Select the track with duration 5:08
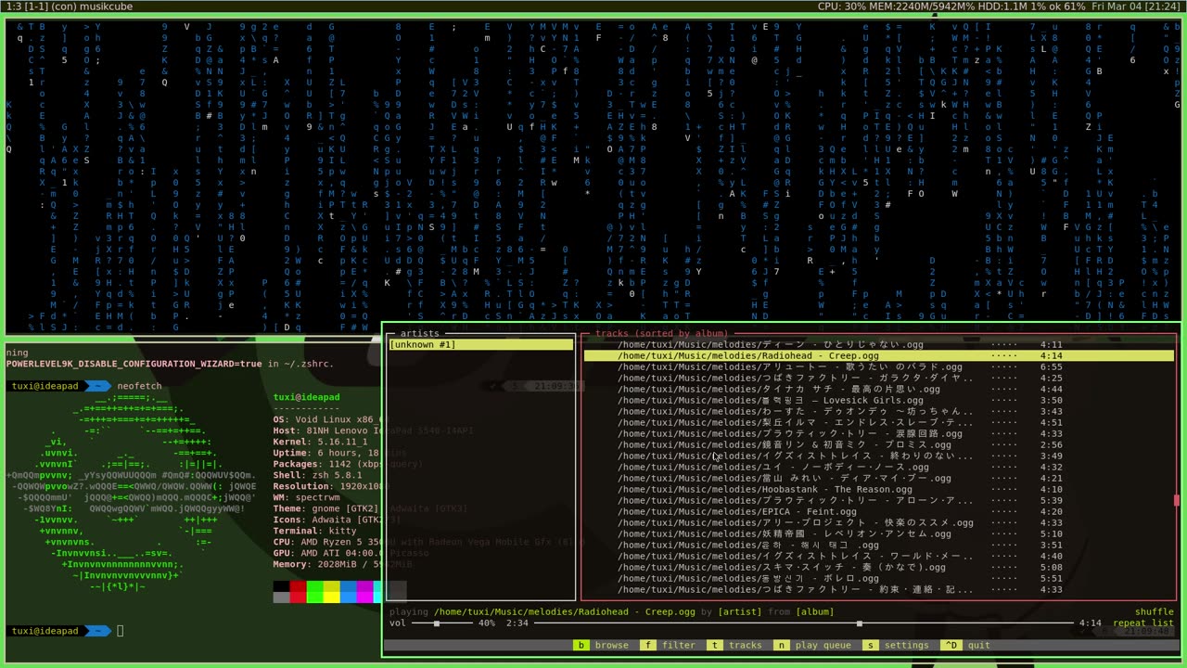 coord(879,568)
